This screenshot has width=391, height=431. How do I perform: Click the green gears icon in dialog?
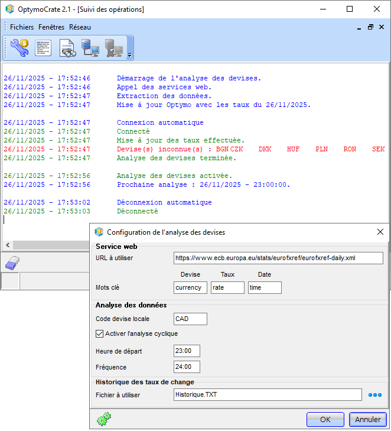pyautogui.click(x=104, y=419)
